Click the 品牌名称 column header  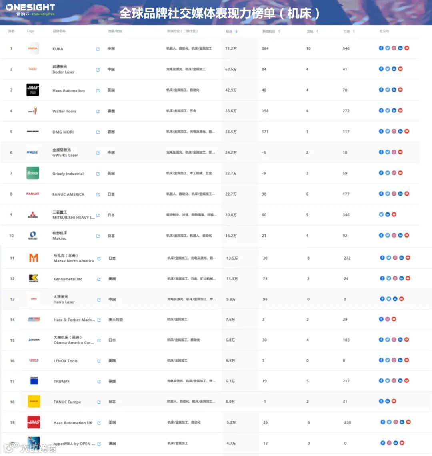59,31
